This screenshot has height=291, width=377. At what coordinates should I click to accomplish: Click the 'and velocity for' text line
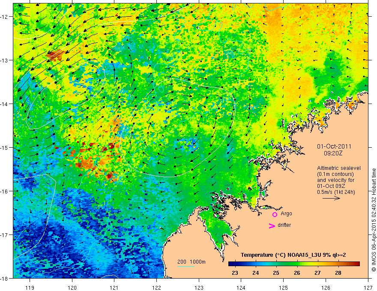tap(335, 180)
